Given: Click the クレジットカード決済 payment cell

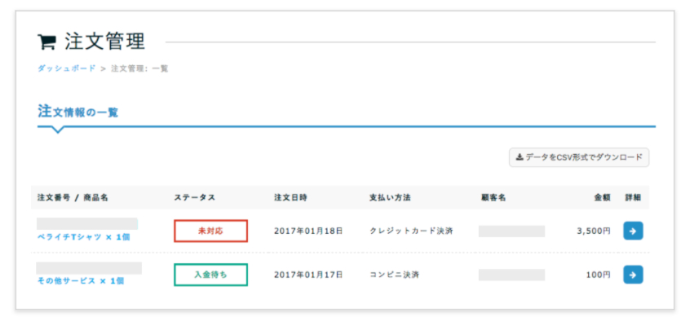Looking at the screenshot, I should pos(411,231).
